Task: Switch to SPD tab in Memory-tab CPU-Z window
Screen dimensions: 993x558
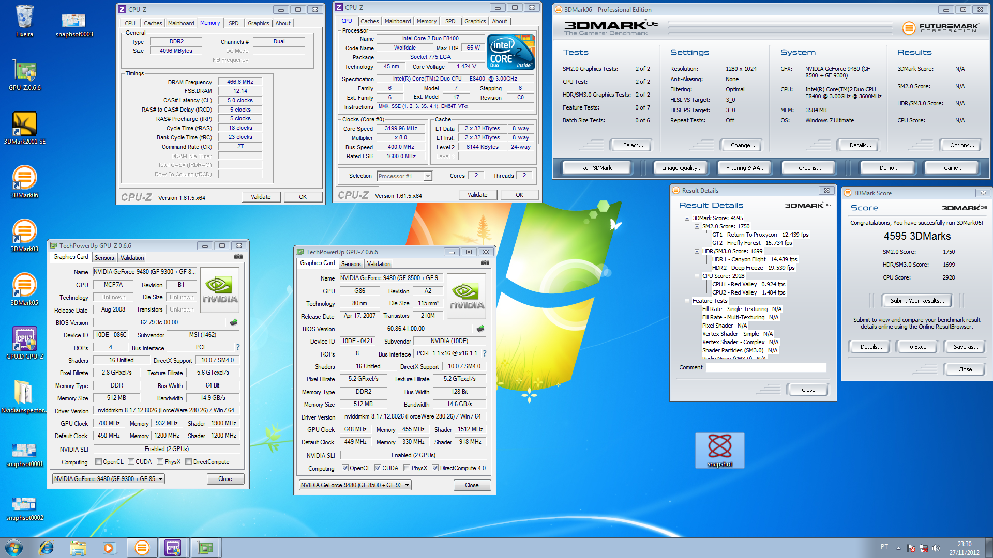Action: click(x=234, y=23)
